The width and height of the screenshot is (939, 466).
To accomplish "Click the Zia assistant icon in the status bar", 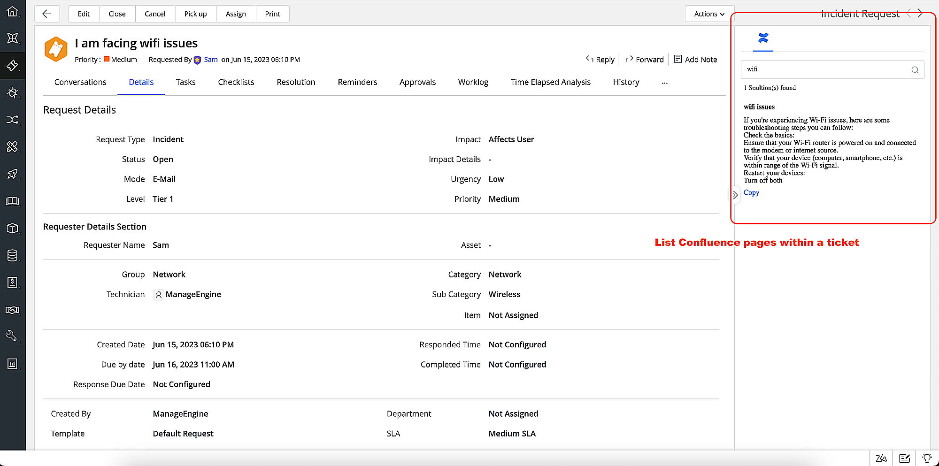I will tap(881, 458).
